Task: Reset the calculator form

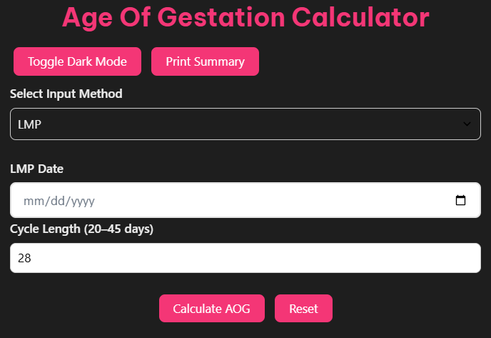Action: click(303, 309)
